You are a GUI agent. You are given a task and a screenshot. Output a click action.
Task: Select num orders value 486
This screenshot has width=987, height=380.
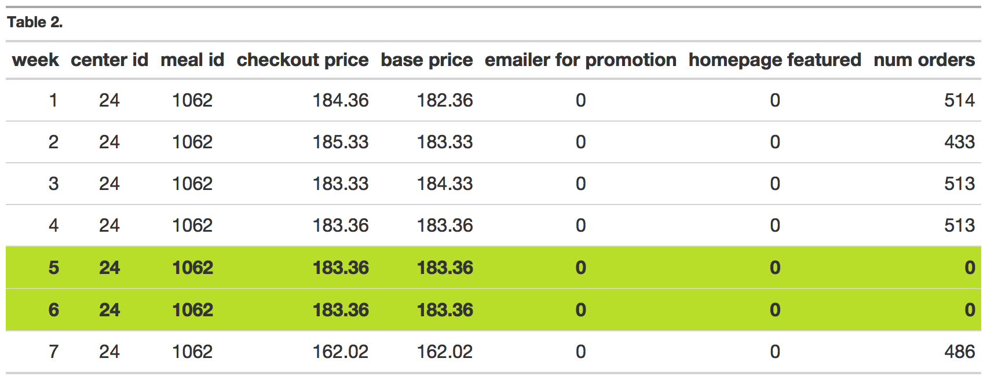pos(959,352)
